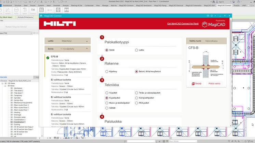Collapse the Seinä section header

click(68, 49)
